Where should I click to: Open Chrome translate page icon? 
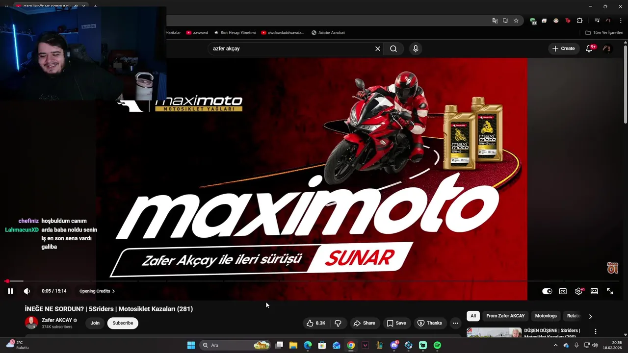495,21
